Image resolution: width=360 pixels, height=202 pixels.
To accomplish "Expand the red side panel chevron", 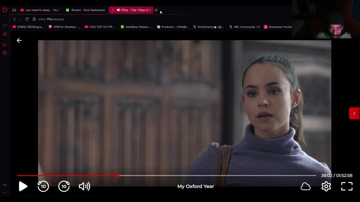I will pyautogui.click(x=354, y=113).
